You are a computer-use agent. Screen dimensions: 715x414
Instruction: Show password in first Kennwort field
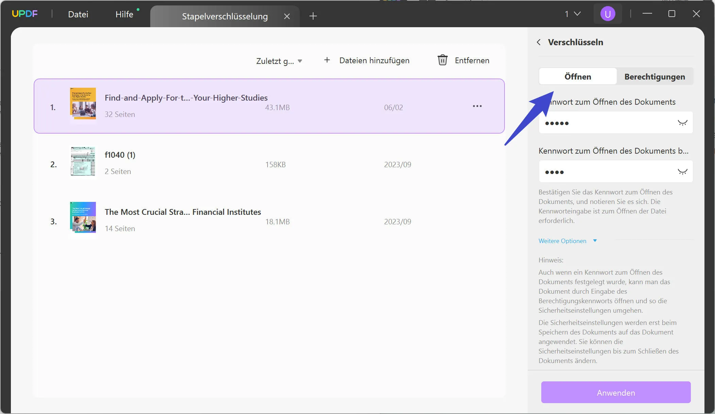tap(682, 123)
